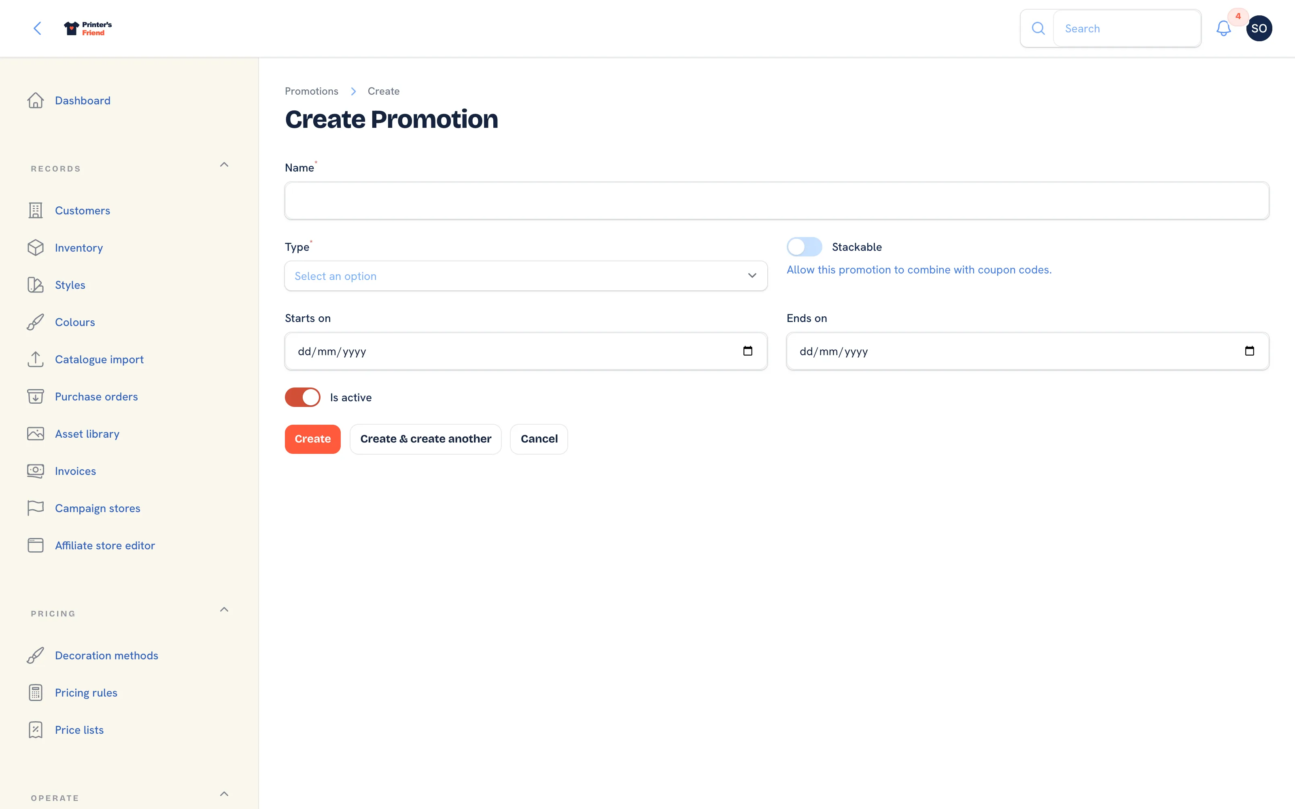
Task: Click the Purchase orders archive icon
Action: point(36,396)
